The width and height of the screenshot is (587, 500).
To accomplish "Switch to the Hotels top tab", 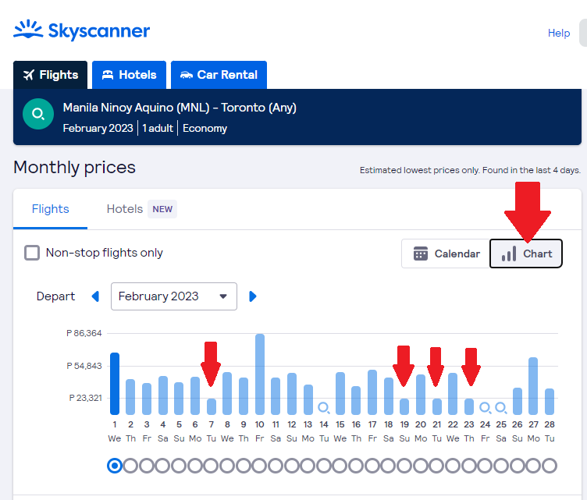I will pos(129,75).
